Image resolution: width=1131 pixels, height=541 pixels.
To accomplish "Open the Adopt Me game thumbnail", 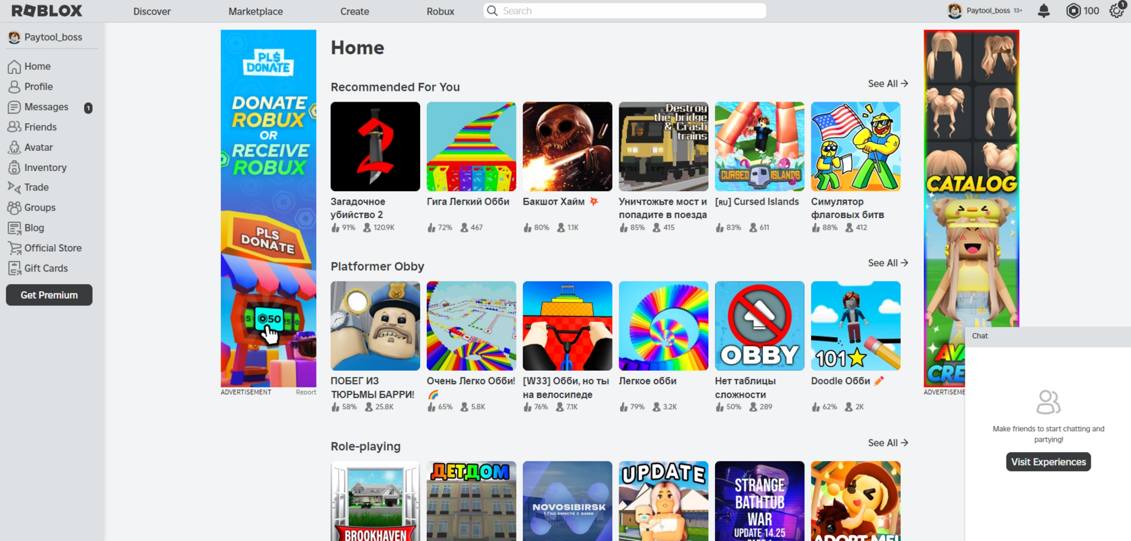I will click(856, 501).
